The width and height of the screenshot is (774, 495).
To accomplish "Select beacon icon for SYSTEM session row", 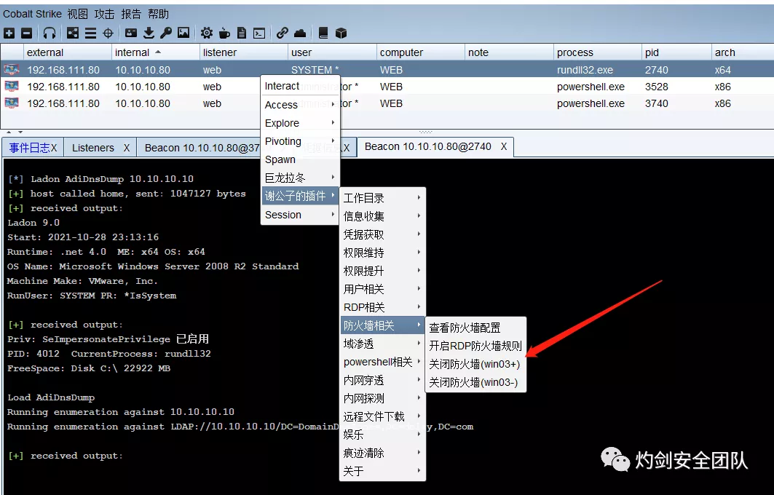I will [12, 70].
